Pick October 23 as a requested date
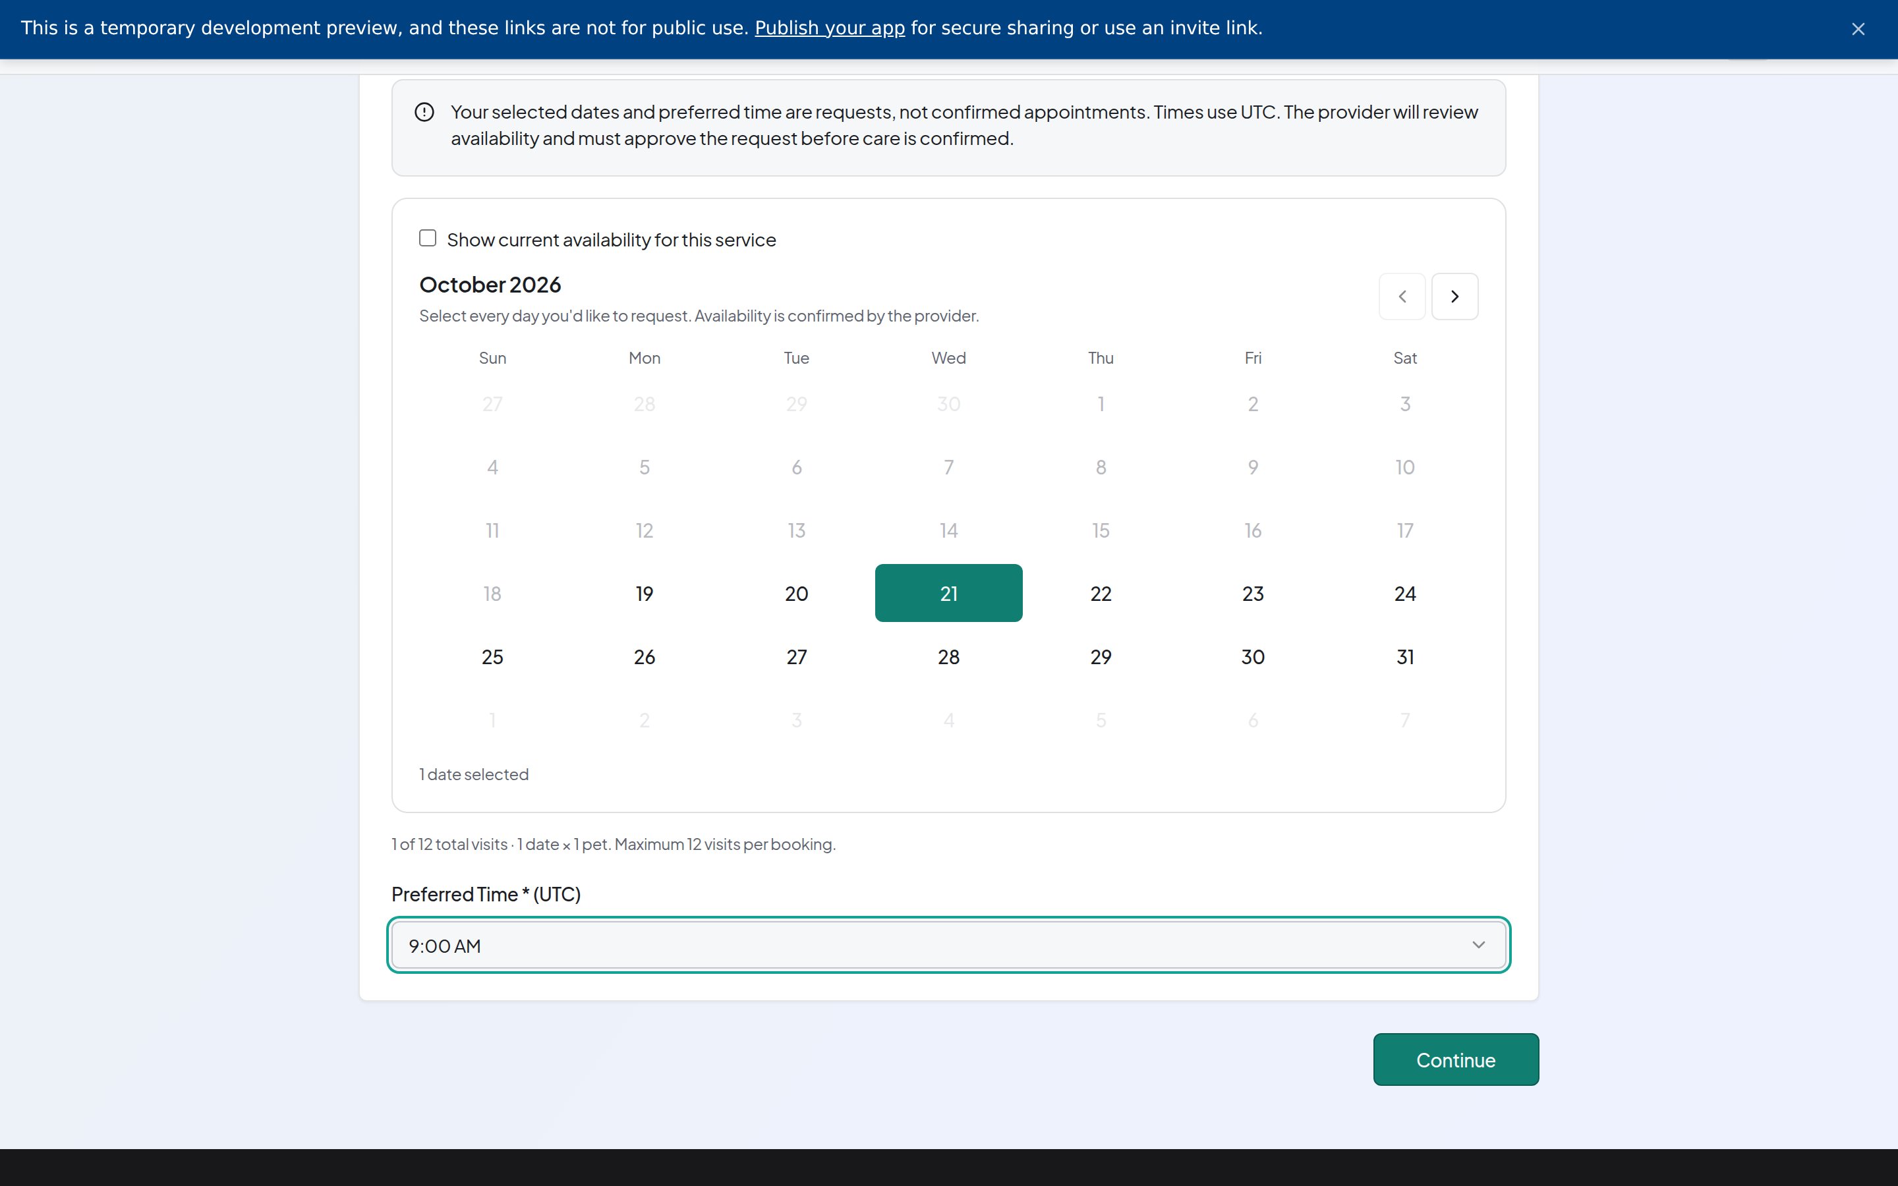 tap(1253, 593)
